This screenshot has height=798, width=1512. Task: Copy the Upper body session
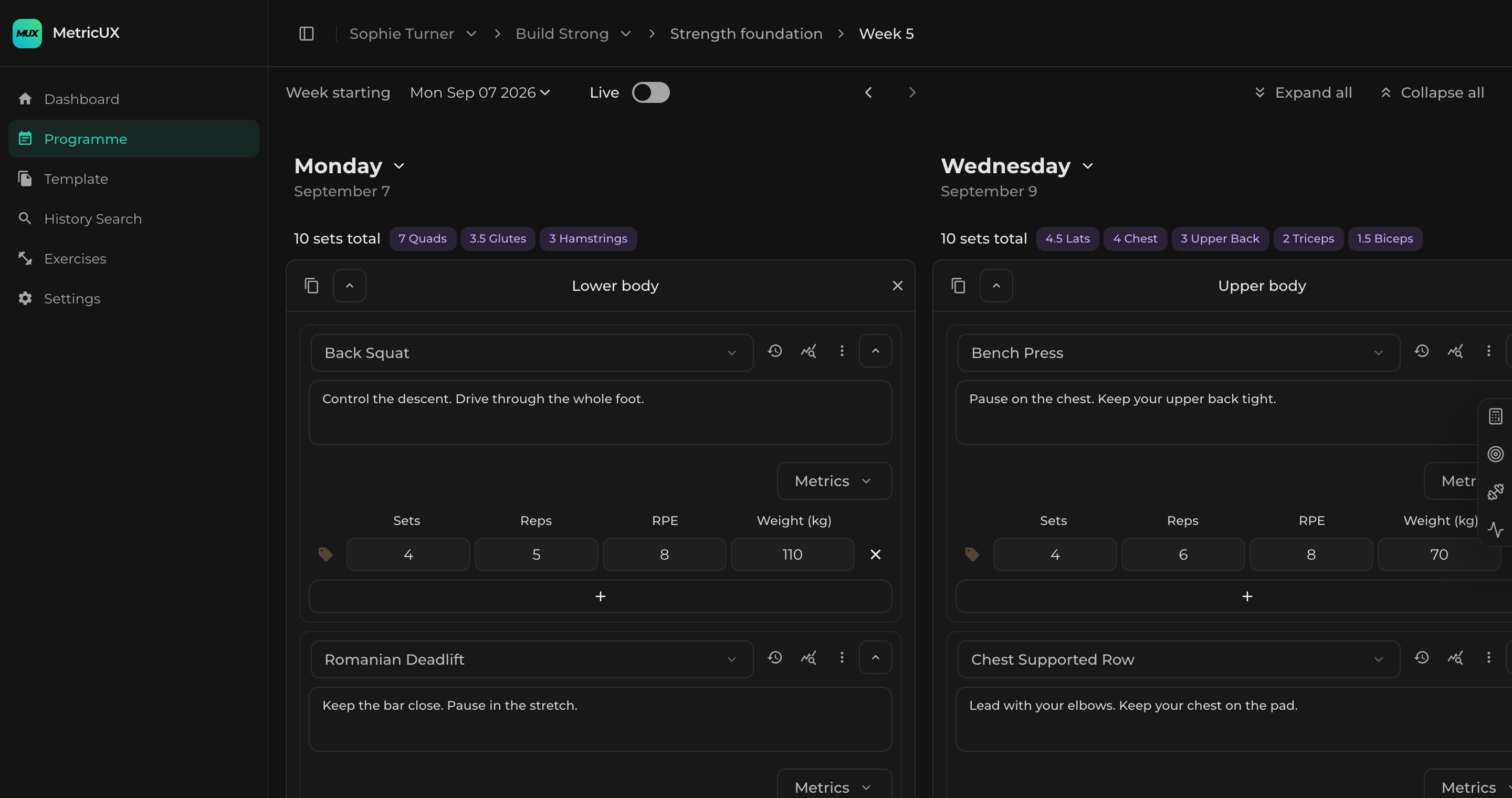pos(959,286)
